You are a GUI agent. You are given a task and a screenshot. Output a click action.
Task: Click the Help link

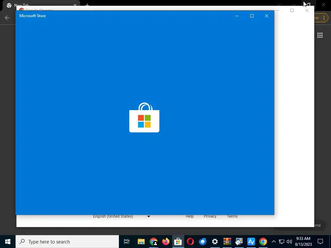pos(189,216)
